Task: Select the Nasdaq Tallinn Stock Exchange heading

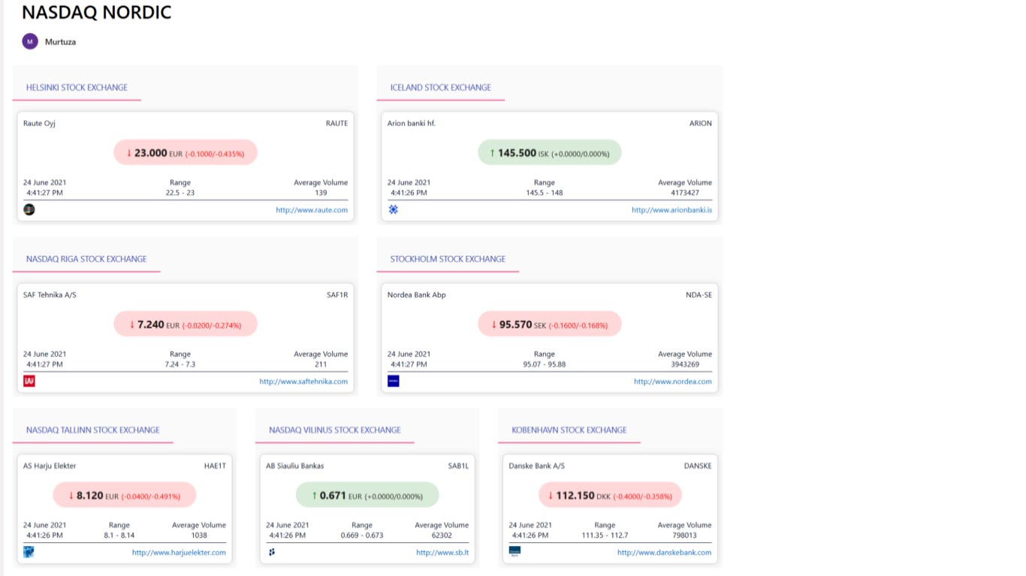Action: (x=93, y=430)
